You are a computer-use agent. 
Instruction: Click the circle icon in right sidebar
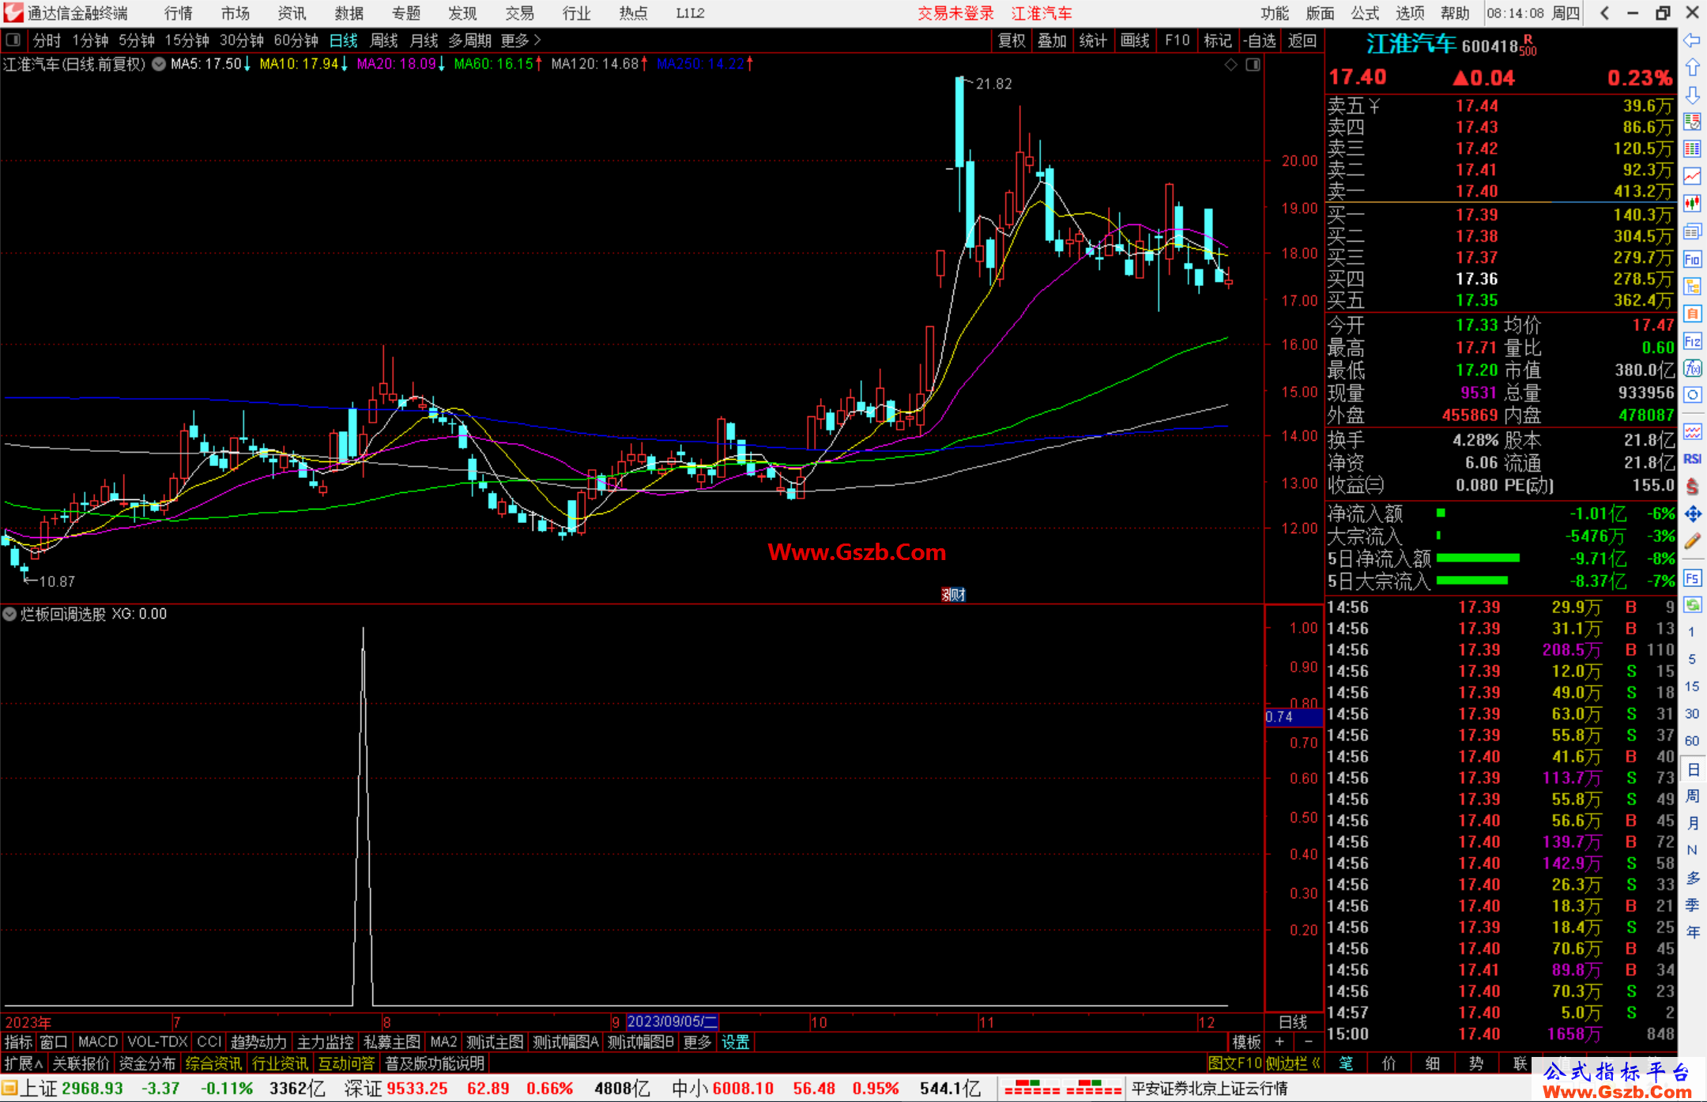tap(1692, 395)
